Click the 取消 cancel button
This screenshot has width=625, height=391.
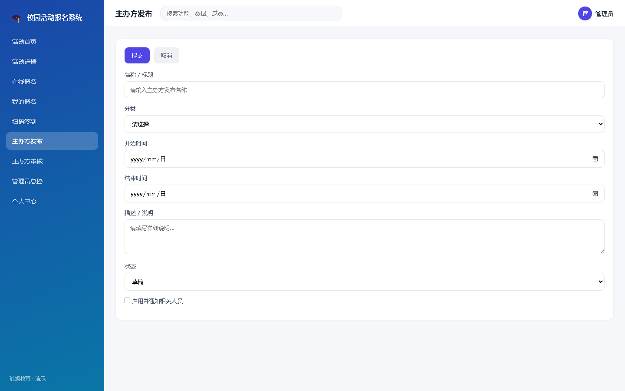[x=167, y=56]
